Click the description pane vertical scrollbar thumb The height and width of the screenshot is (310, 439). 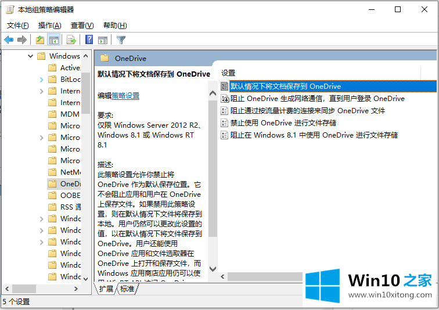coord(213,168)
